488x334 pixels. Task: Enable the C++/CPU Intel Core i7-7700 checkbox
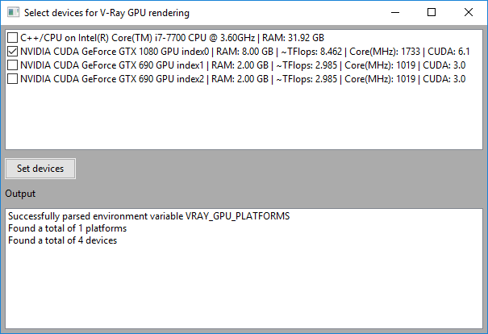coord(13,37)
